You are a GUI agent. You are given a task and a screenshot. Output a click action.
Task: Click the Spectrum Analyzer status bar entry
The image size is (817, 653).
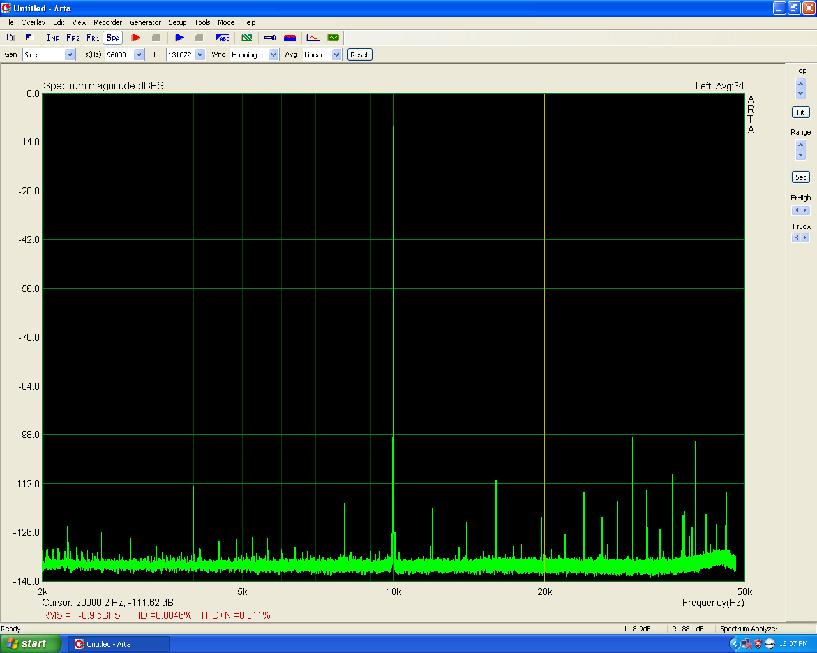(x=749, y=629)
